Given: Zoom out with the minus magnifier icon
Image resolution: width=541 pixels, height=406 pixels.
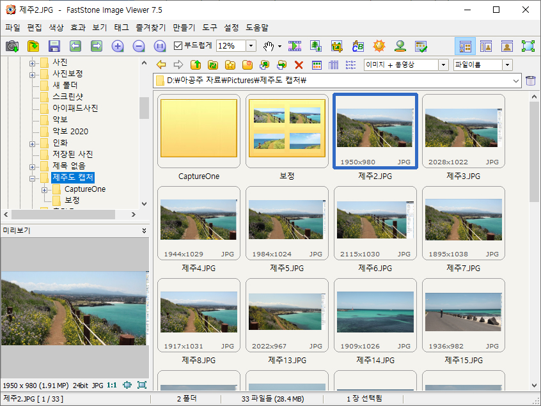Looking at the screenshot, I should (x=139, y=46).
